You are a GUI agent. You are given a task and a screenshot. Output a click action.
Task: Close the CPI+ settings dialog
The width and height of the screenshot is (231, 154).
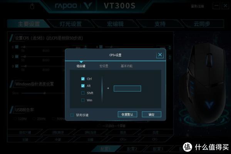pos(160,55)
